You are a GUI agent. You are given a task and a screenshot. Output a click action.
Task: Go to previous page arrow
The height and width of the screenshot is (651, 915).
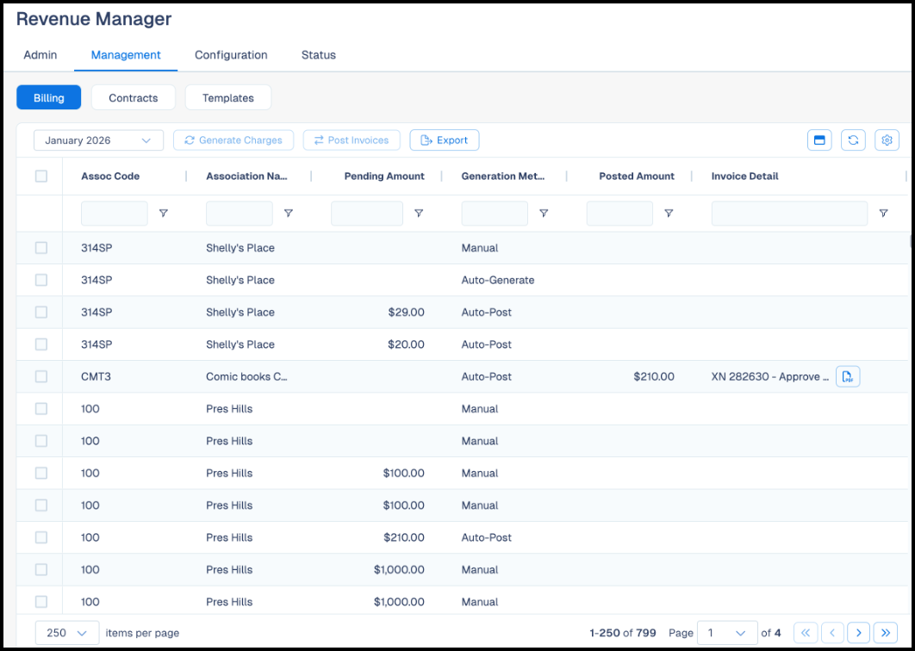833,633
